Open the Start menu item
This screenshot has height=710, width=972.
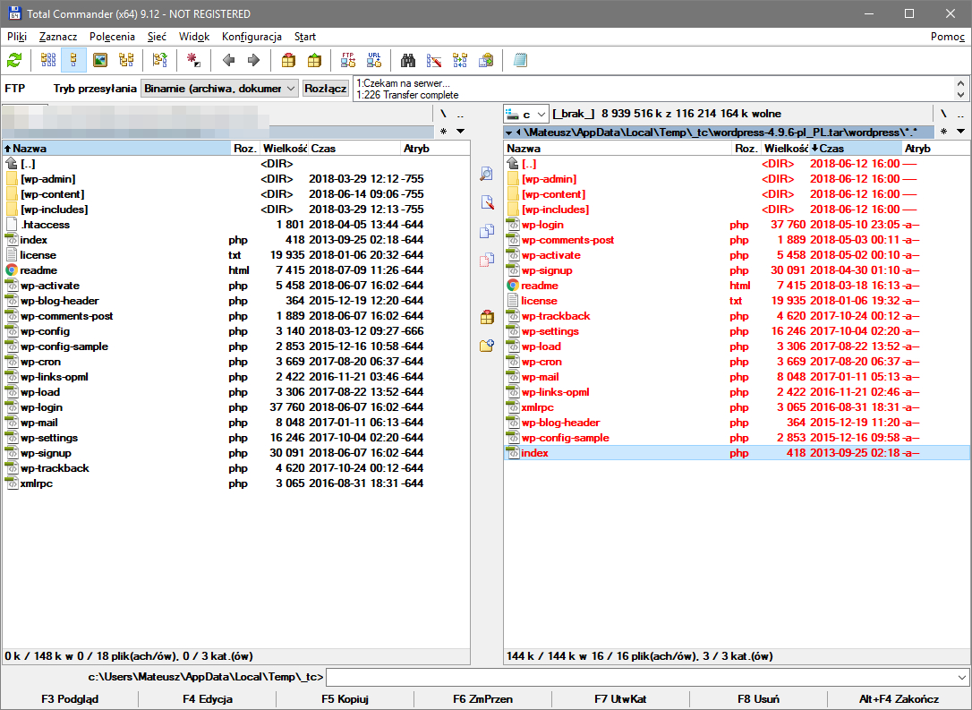[305, 37]
